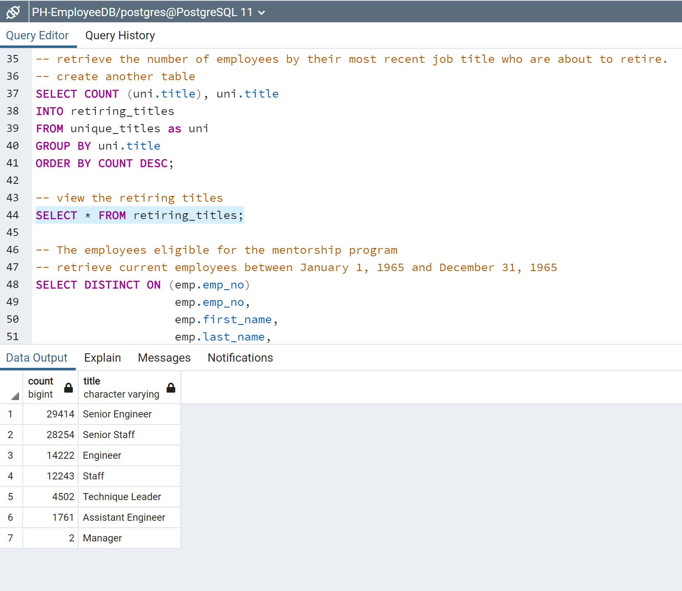Click the lock icon on the count column

click(68, 388)
